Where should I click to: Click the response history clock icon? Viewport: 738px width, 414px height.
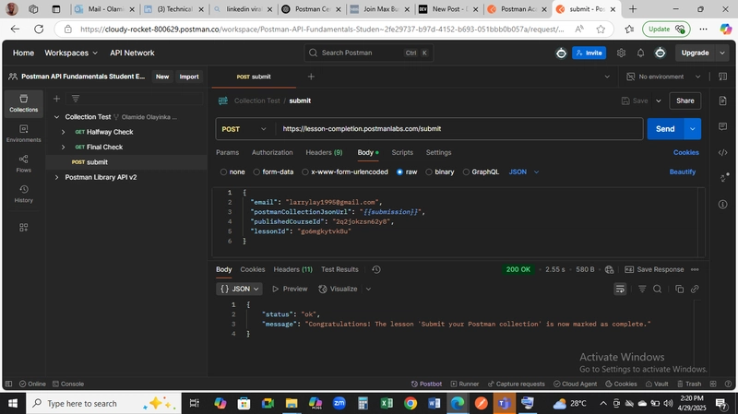(x=376, y=269)
